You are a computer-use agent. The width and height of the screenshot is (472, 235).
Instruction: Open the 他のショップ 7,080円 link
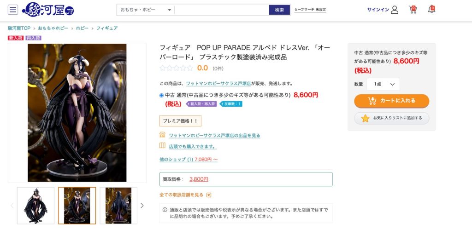tap(188, 160)
